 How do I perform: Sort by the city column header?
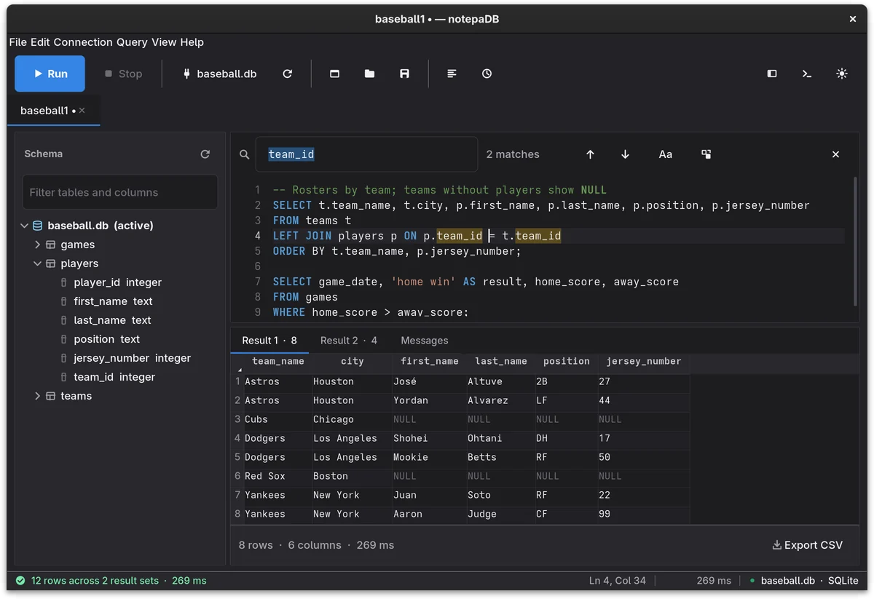coord(352,362)
